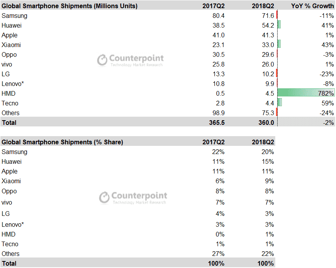Click the LG -23% growth cell
The height and width of the screenshot is (268, 336).
pyautogui.click(x=306, y=74)
